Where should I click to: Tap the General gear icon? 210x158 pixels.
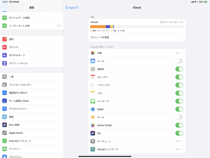coord(4,77)
